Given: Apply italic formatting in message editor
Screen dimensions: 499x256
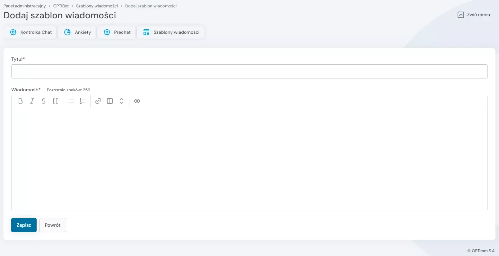Looking at the screenshot, I should 32,101.
